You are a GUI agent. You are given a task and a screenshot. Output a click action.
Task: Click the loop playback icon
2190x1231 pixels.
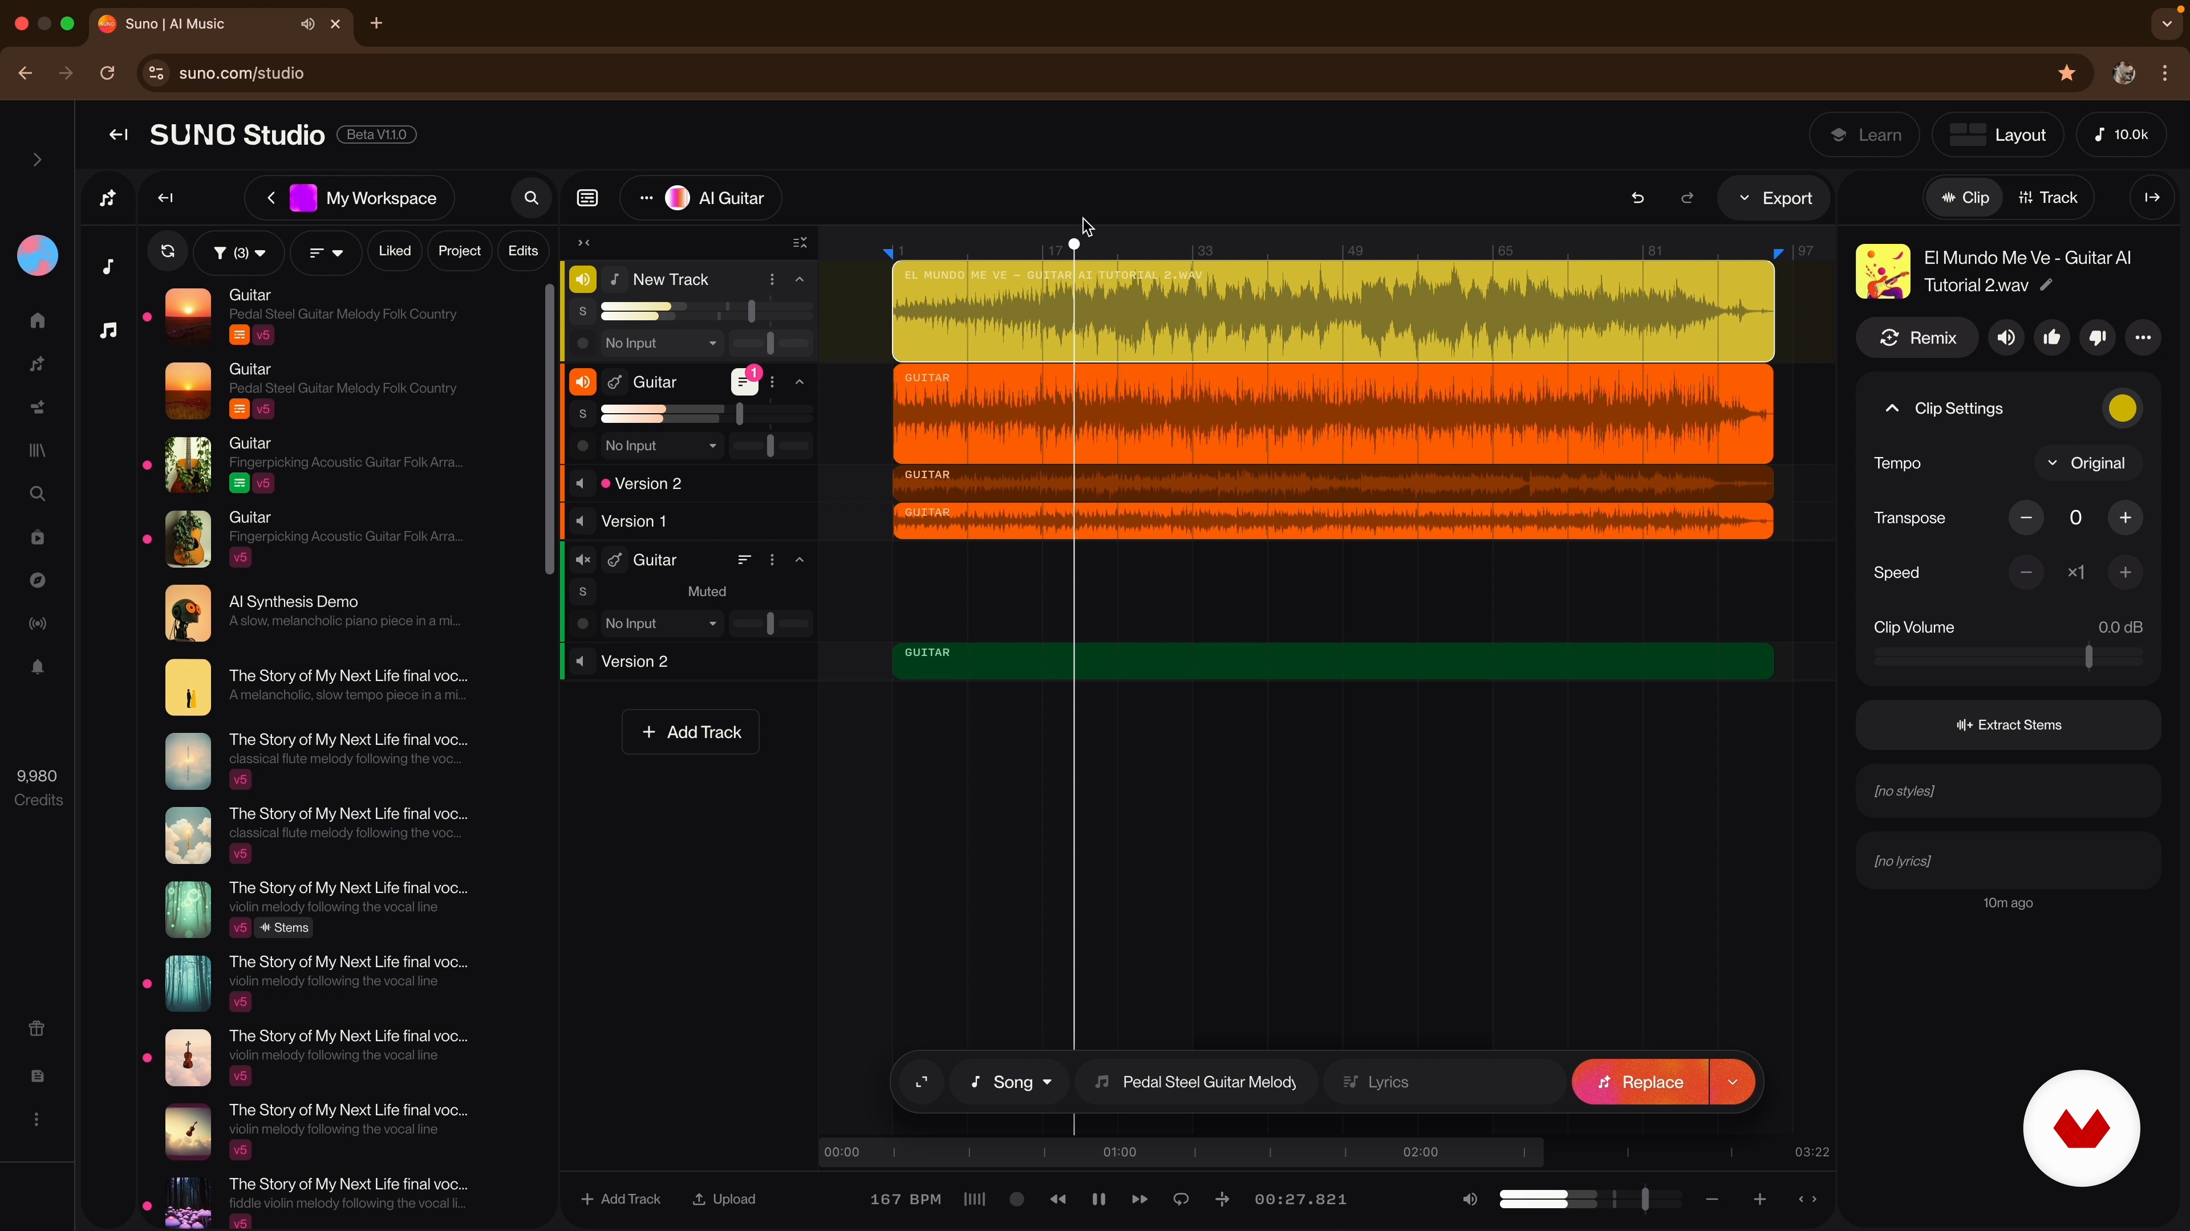pyautogui.click(x=1181, y=1199)
